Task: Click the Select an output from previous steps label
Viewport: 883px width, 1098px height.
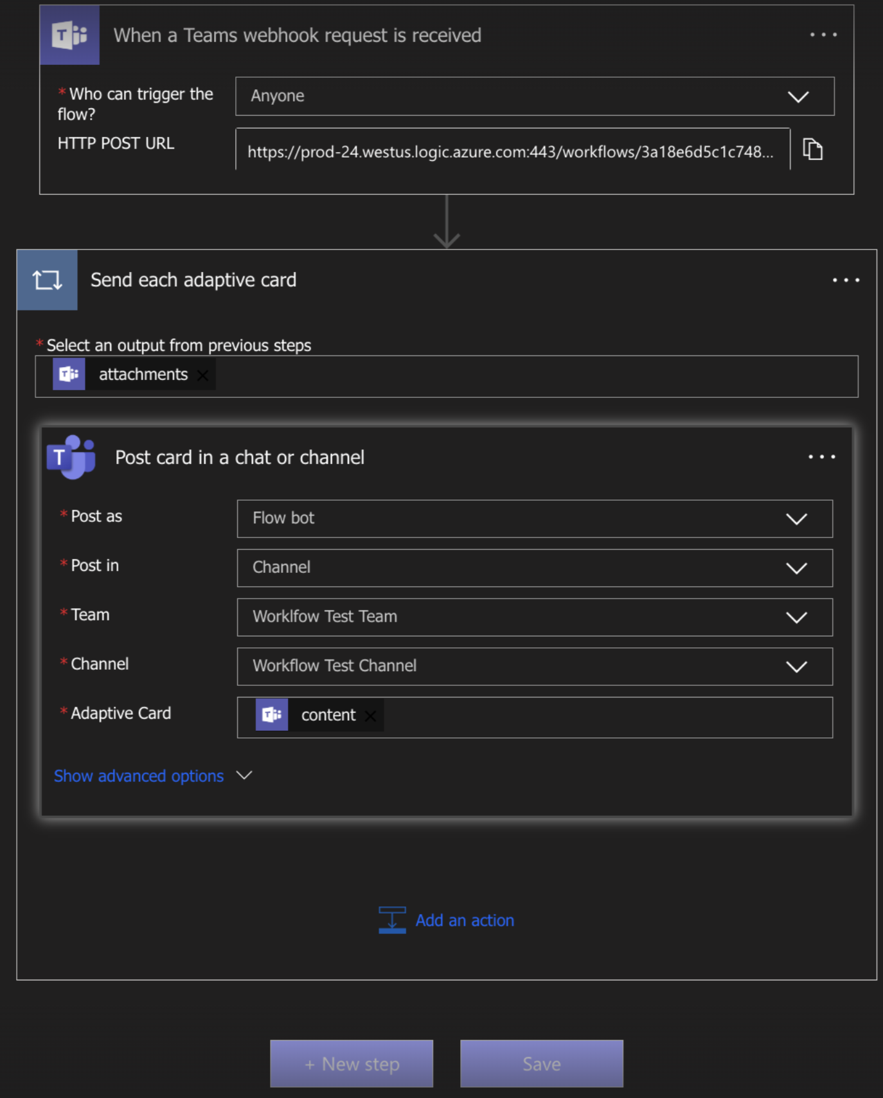Action: click(x=179, y=346)
